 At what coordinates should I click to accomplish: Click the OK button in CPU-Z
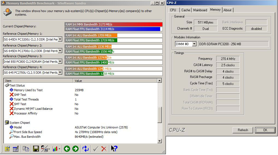265,130
